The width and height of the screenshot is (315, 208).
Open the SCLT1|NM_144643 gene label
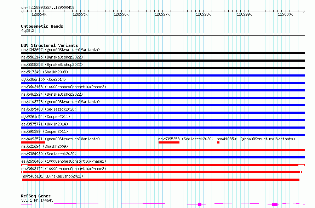38,200
